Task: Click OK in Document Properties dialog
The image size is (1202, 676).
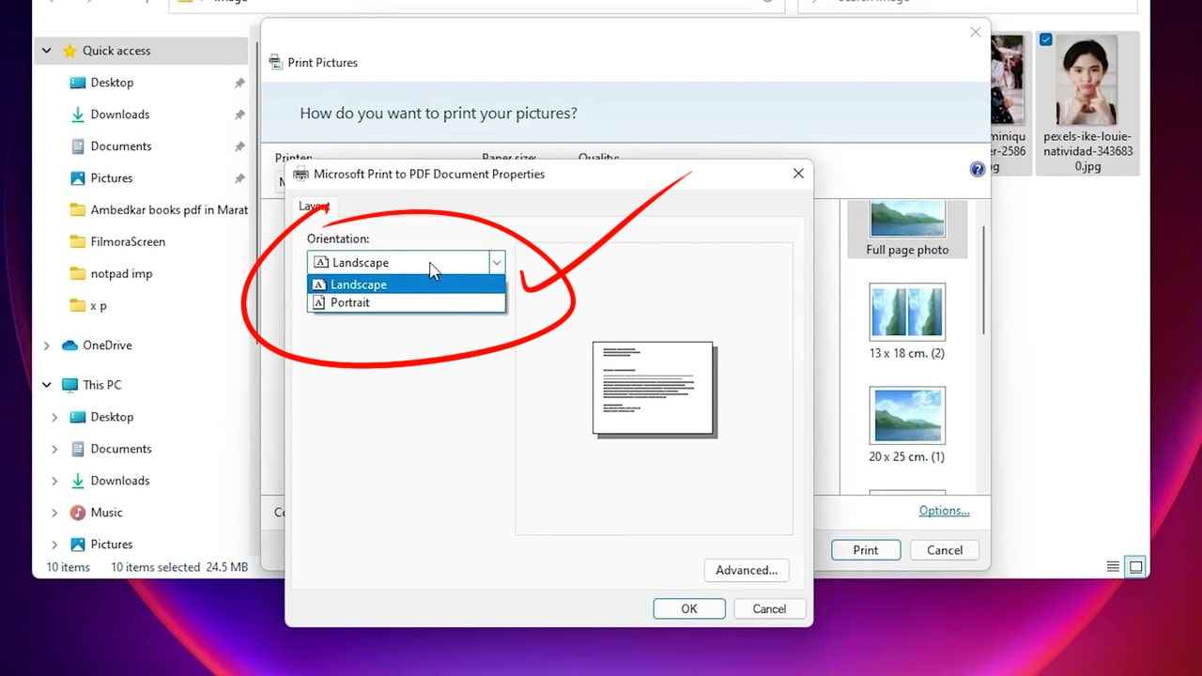Action: 688,608
